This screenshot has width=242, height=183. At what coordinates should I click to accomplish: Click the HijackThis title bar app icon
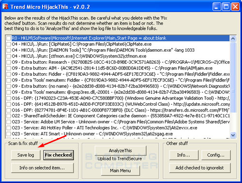(x=5, y=6)
